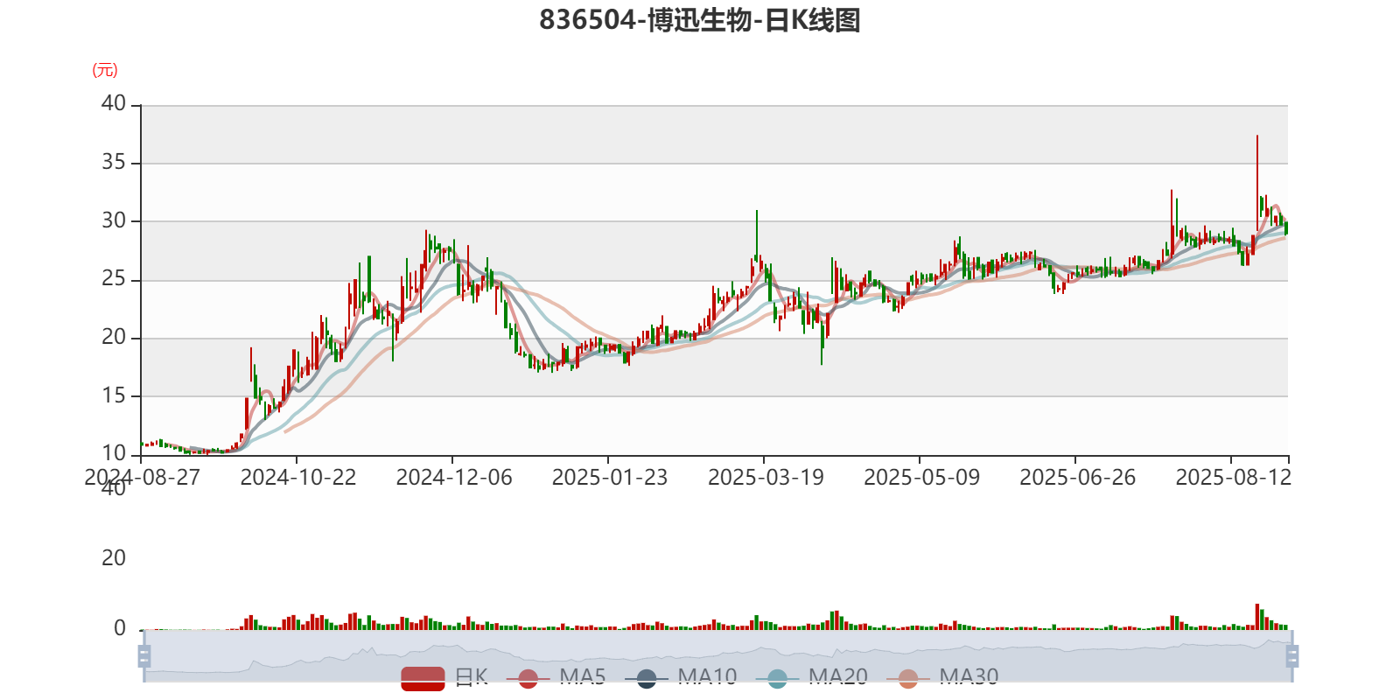Click the 2025-05-09 date axis label
1400x700 pixels.
[920, 477]
